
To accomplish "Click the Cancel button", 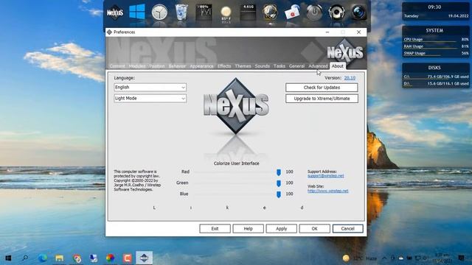I will pyautogui.click(x=347, y=229).
